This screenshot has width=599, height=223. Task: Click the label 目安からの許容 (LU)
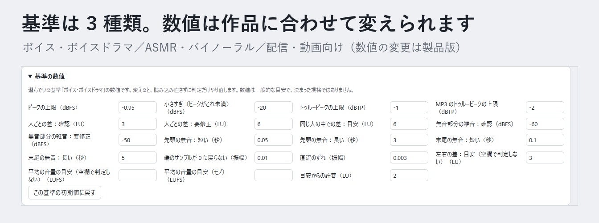[x=326, y=175]
